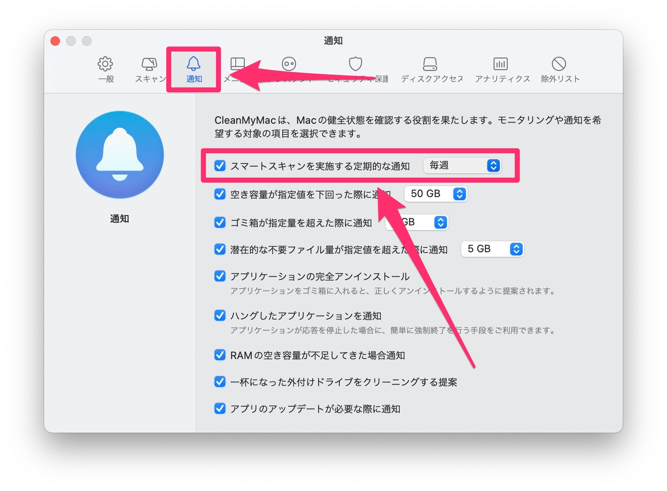Select the 通知 bell icon in toolbar
The width and height of the screenshot is (667, 491).
coord(193,64)
